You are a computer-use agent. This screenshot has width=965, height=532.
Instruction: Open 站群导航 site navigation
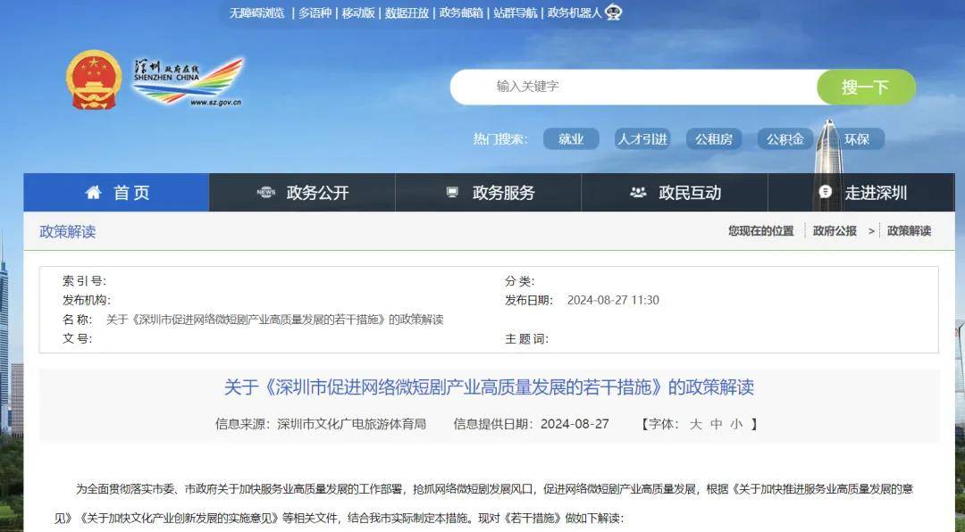[516, 12]
